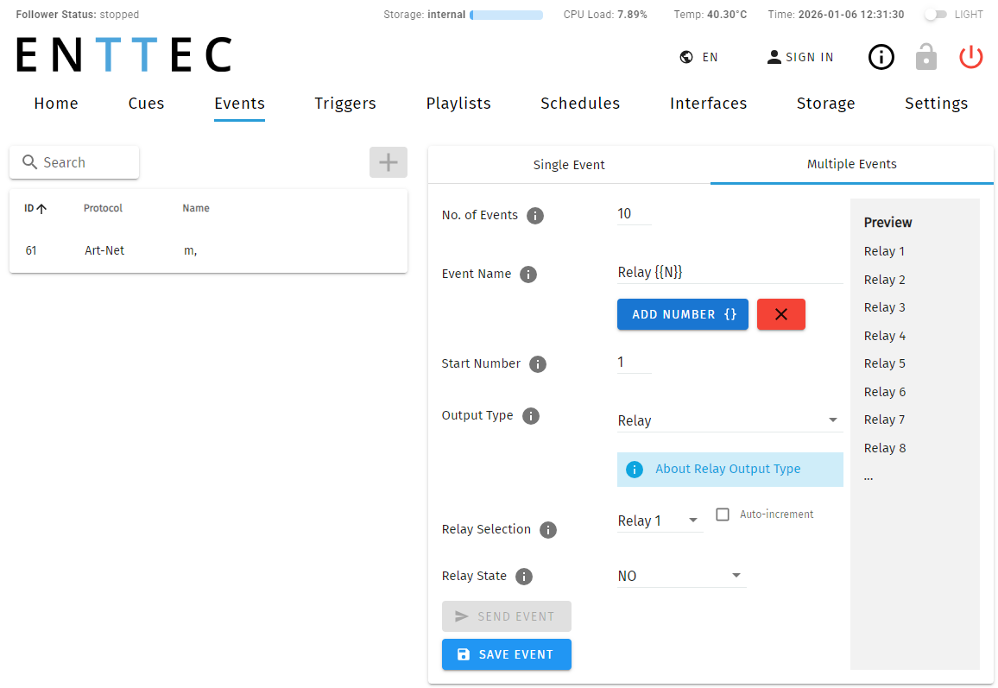Open the Output Type dropdown
The width and height of the screenshot is (998, 688).
(x=730, y=420)
